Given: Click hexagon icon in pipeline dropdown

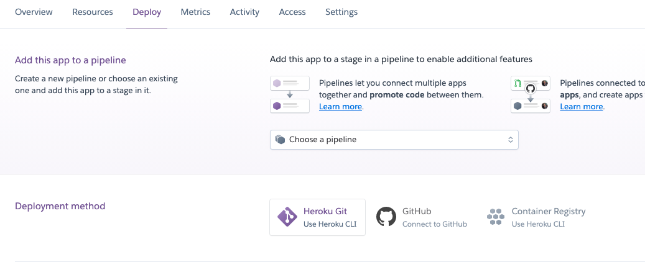Looking at the screenshot, I should [x=280, y=140].
